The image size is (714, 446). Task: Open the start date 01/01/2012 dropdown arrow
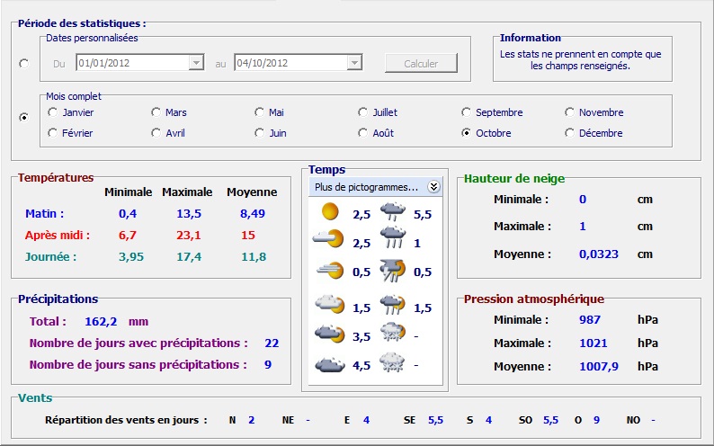pyautogui.click(x=196, y=63)
